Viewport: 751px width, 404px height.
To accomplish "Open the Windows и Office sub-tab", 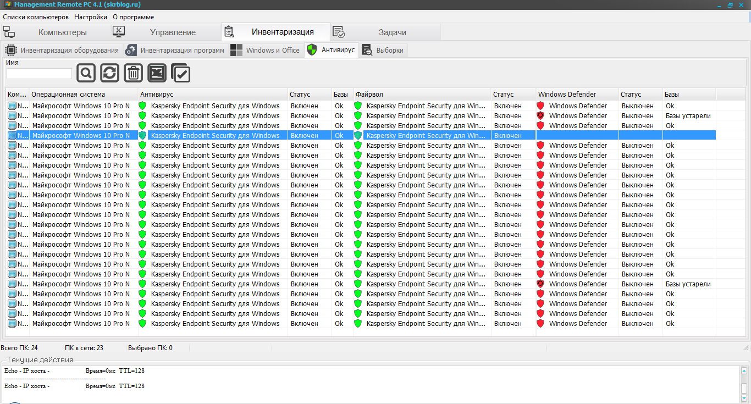I will click(x=273, y=51).
